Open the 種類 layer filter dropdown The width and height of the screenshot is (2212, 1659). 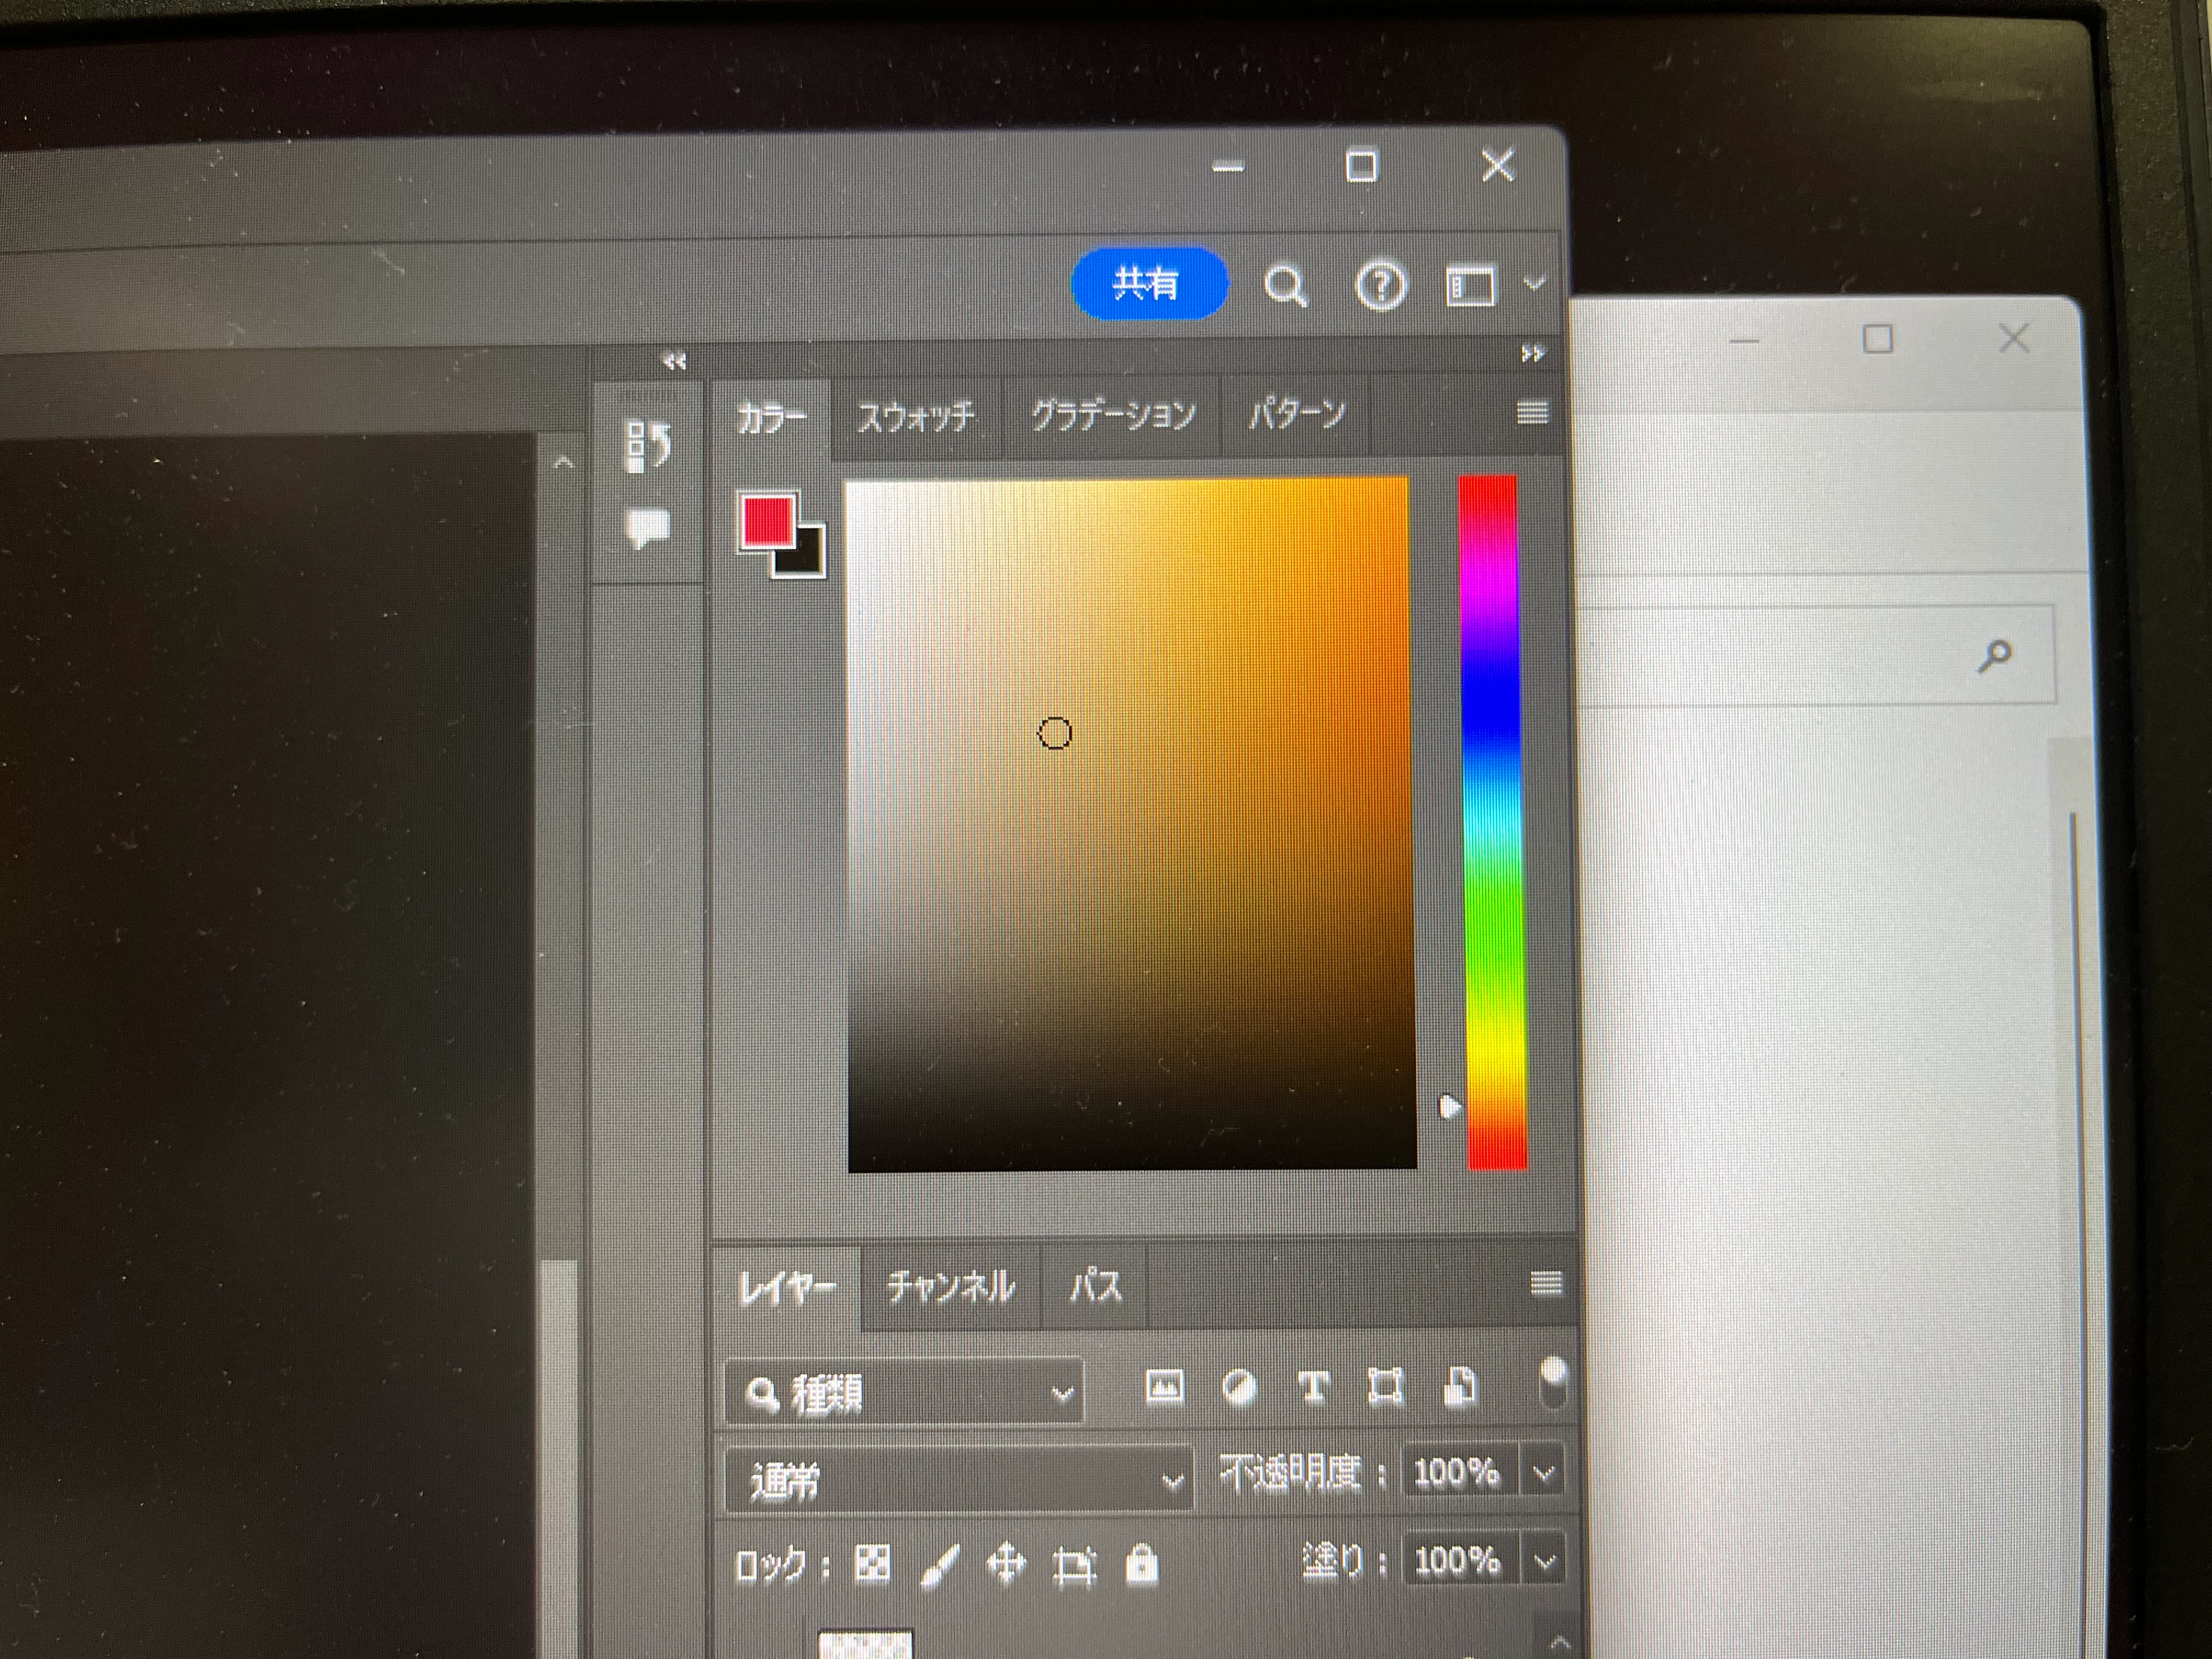[x=905, y=1392]
